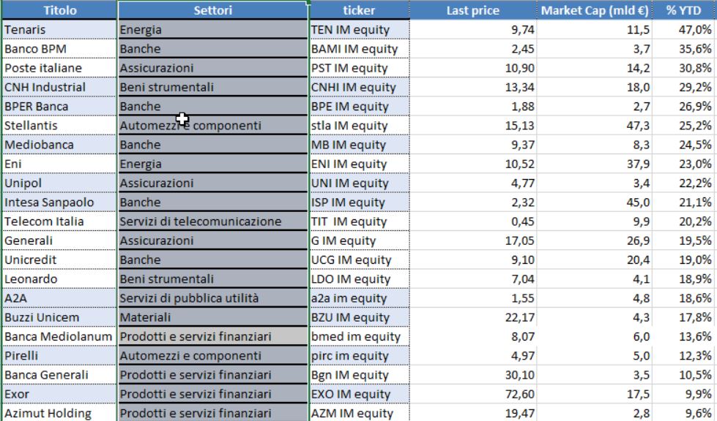This screenshot has width=717, height=421.
Task: Select the Servizi di pubblica utilità cell
Action: pos(213,298)
